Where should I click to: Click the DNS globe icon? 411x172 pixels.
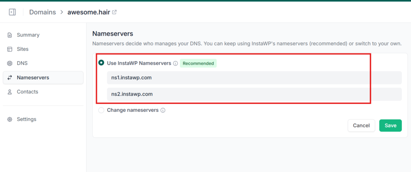[x=10, y=63]
